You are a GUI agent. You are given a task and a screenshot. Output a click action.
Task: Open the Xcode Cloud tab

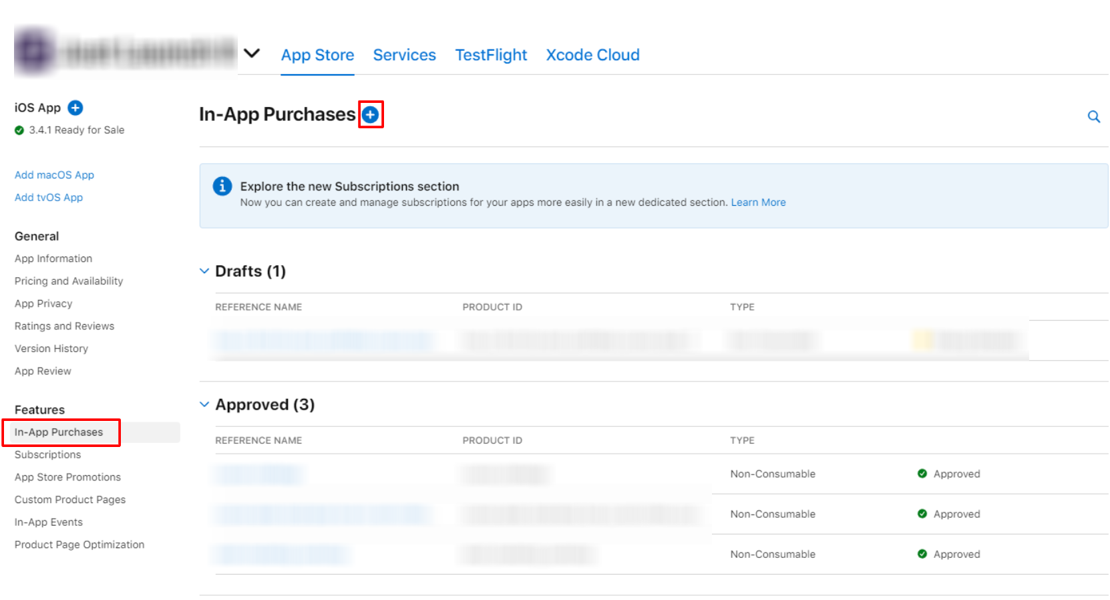(x=592, y=55)
